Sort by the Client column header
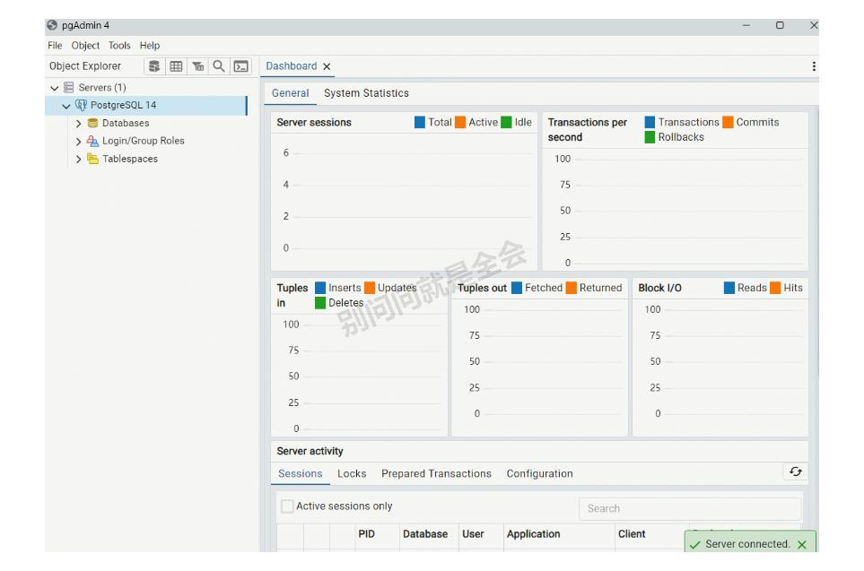This screenshot has width=864, height=571. point(632,534)
